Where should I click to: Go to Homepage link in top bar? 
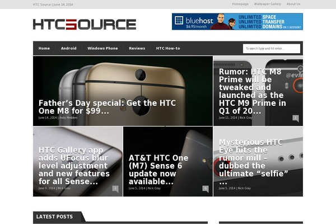(240, 4)
